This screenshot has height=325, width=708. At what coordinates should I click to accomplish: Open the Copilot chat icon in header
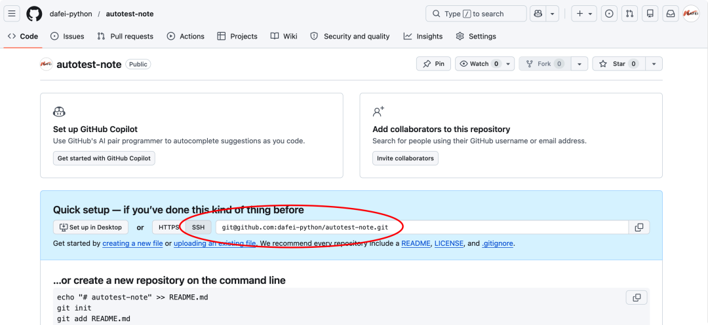[x=538, y=14]
